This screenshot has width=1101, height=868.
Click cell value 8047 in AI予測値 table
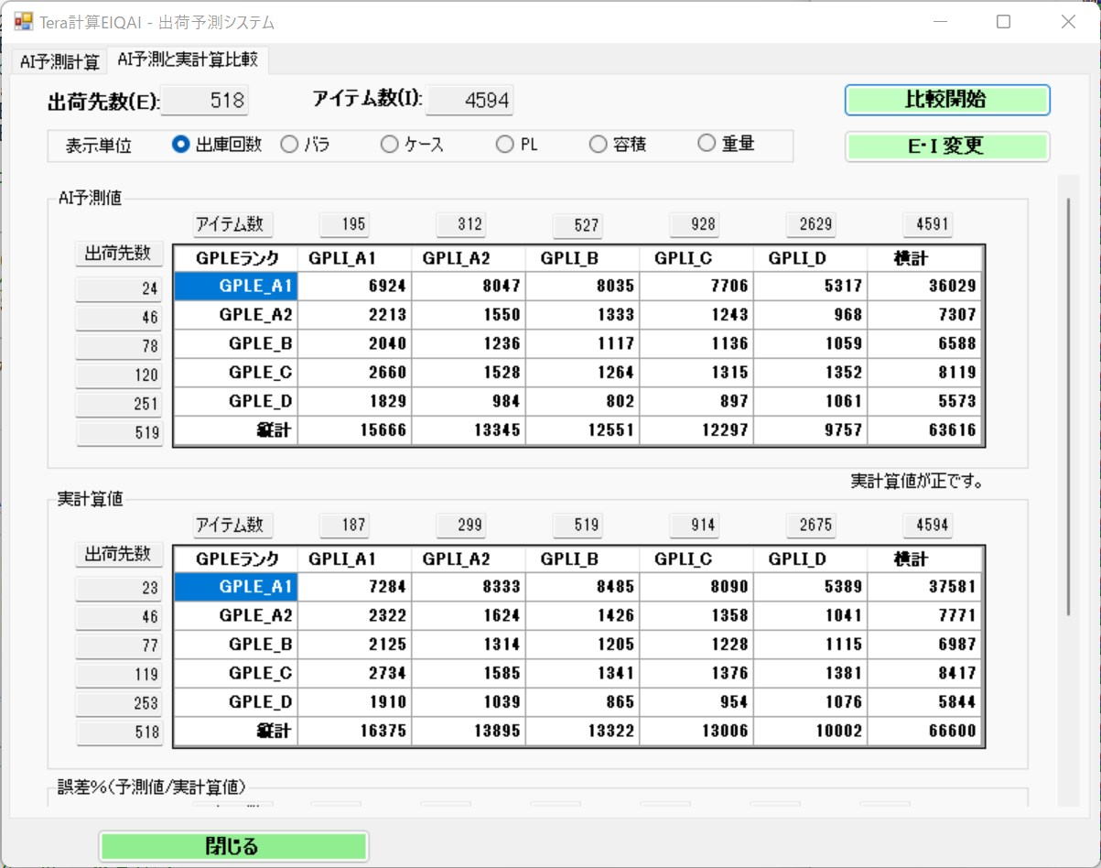click(469, 287)
